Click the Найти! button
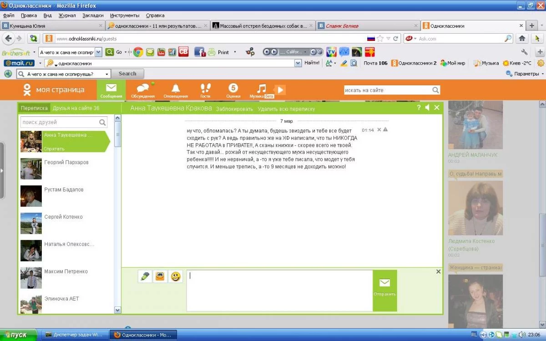Screen dimensions: 546x341 click(312, 63)
